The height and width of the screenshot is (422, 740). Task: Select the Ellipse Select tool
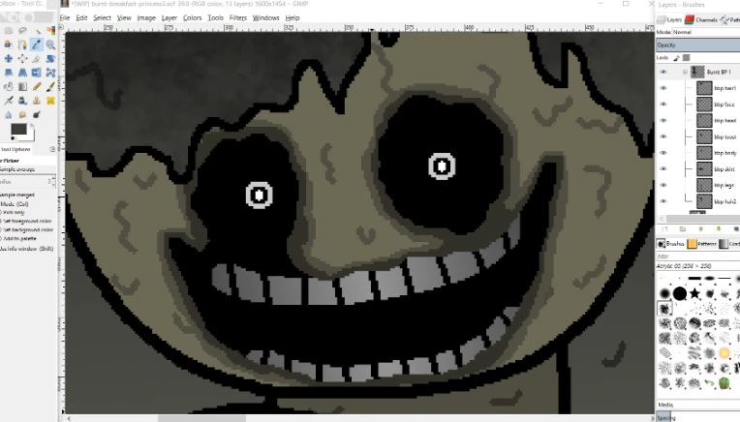coord(9,31)
